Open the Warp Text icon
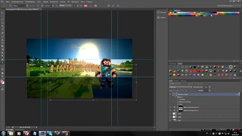The image size is (242, 136). (x=90, y=6)
